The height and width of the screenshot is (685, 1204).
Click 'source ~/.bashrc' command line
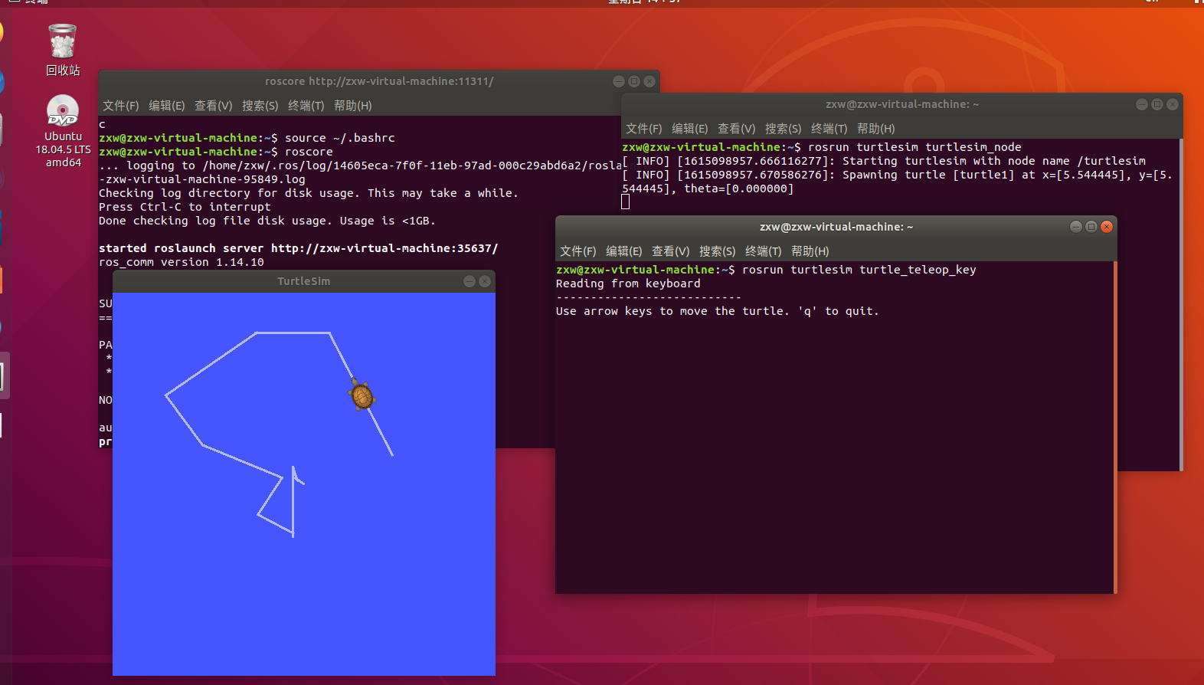point(340,138)
